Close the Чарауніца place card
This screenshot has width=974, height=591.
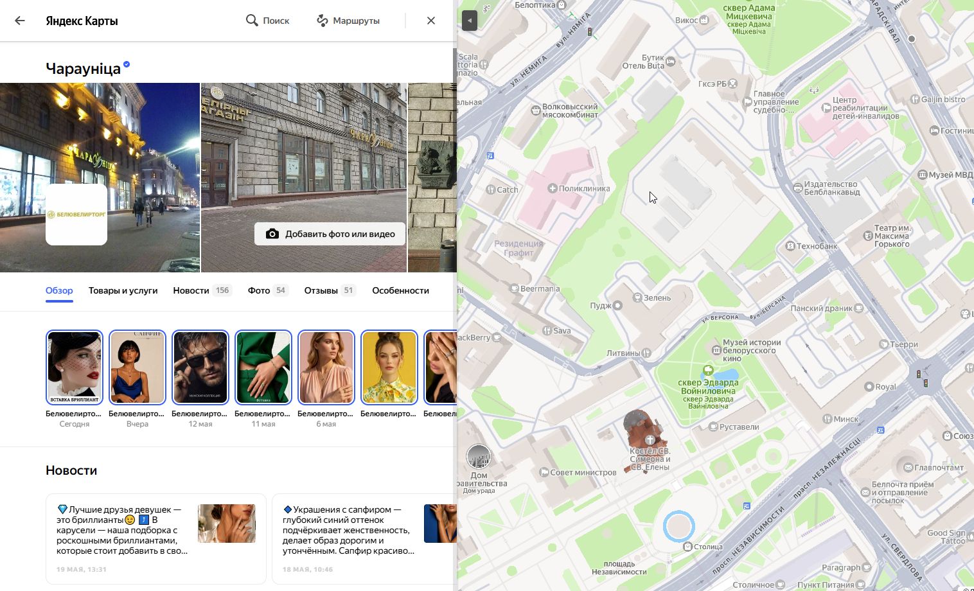[431, 21]
